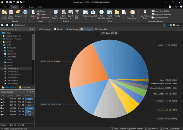
Task: Select the Installer pie slice label
Action: click(x=167, y=45)
